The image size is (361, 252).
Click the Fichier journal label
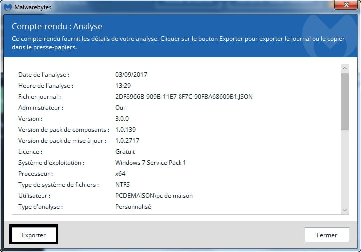tap(39, 96)
